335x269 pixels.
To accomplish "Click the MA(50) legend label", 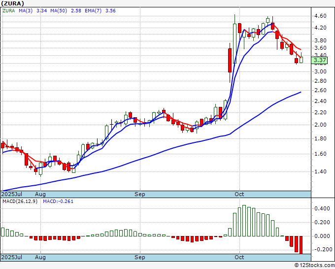I will (59, 11).
